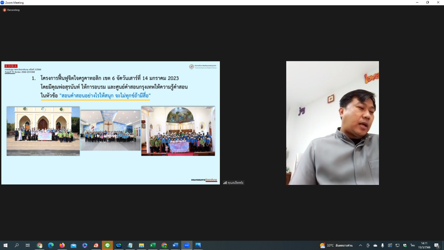Open taskbar Search magnifier
Screen dimensions: 444x250
17,246
